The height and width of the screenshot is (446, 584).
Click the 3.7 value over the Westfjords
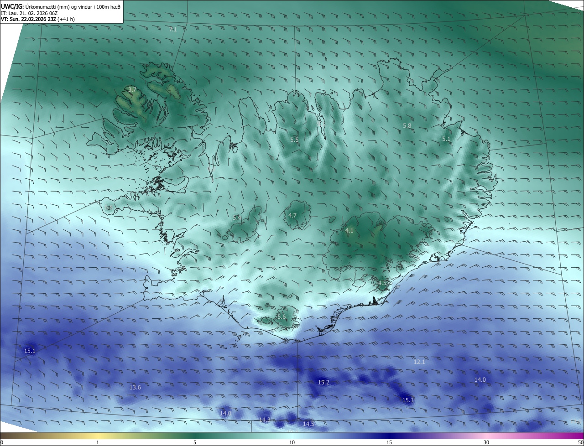(x=132, y=90)
